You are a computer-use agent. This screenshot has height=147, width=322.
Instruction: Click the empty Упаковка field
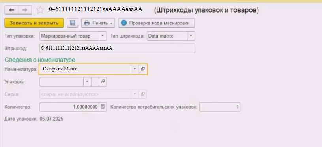click(62, 82)
